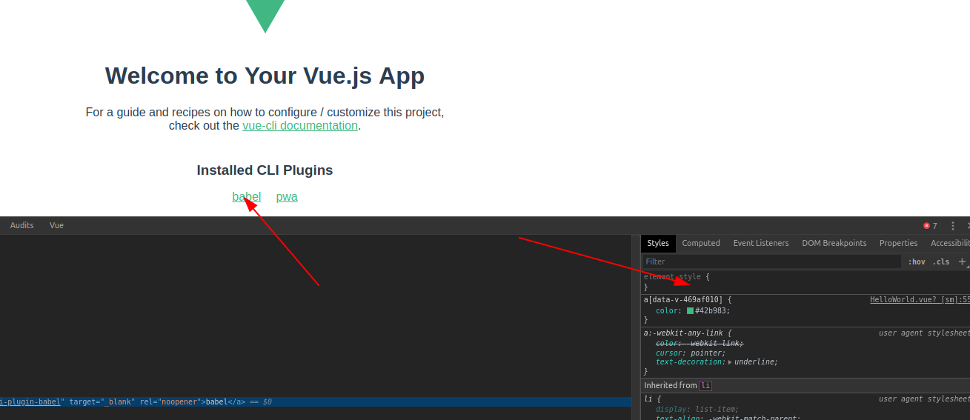
Task: Follow the vue-cli documentation link
Action: click(x=300, y=126)
